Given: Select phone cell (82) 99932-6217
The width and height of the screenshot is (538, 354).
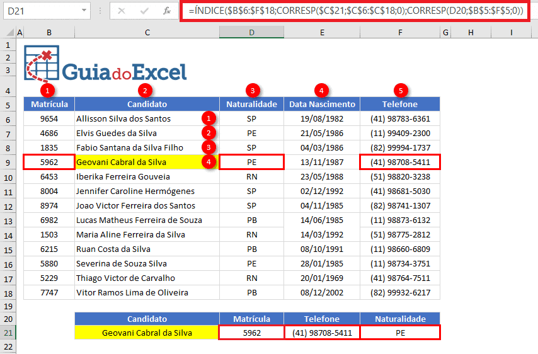Looking at the screenshot, I should point(400,293).
